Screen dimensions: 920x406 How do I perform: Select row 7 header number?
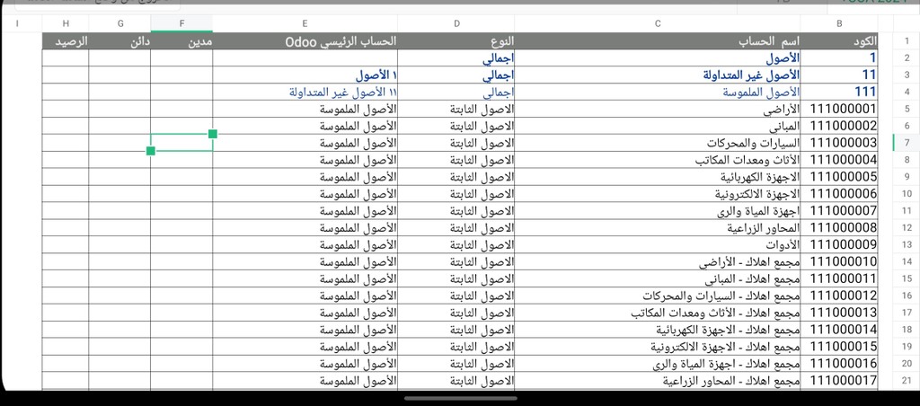[x=907, y=143]
